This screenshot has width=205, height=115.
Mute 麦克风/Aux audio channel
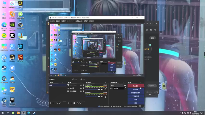tap(102, 89)
